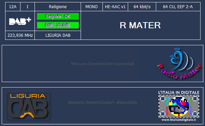Click the country code I cell
The width and height of the screenshot is (205, 126).
click(27, 7)
